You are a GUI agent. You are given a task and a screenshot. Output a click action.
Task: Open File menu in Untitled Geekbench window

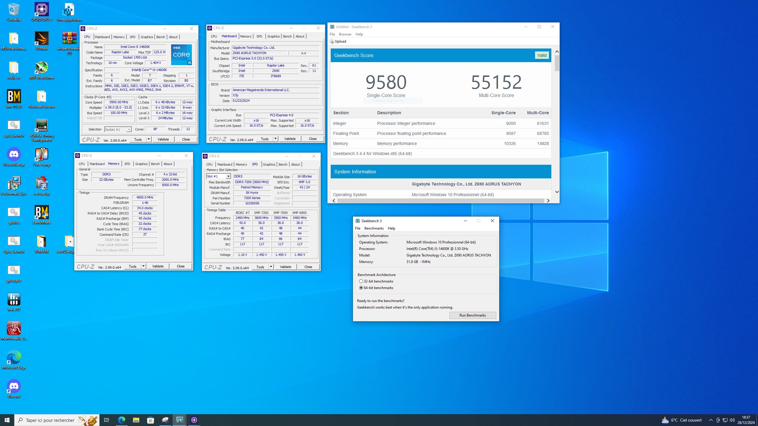tap(332, 34)
